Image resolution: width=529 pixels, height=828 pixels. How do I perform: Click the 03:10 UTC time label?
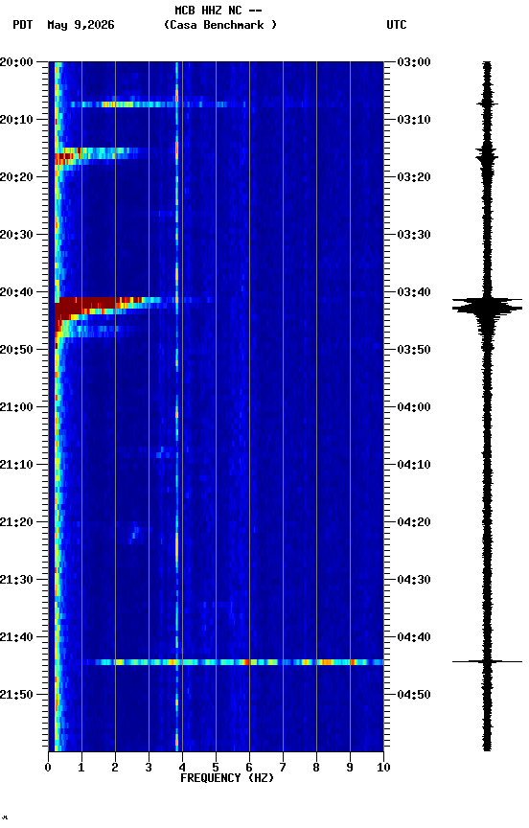(414, 120)
